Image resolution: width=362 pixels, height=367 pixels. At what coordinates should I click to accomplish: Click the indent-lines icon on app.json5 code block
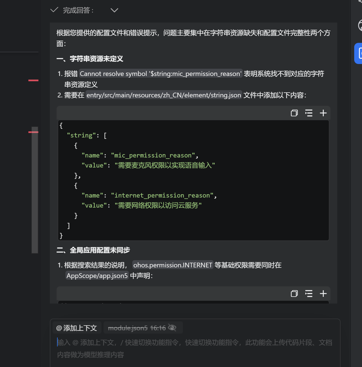click(309, 294)
